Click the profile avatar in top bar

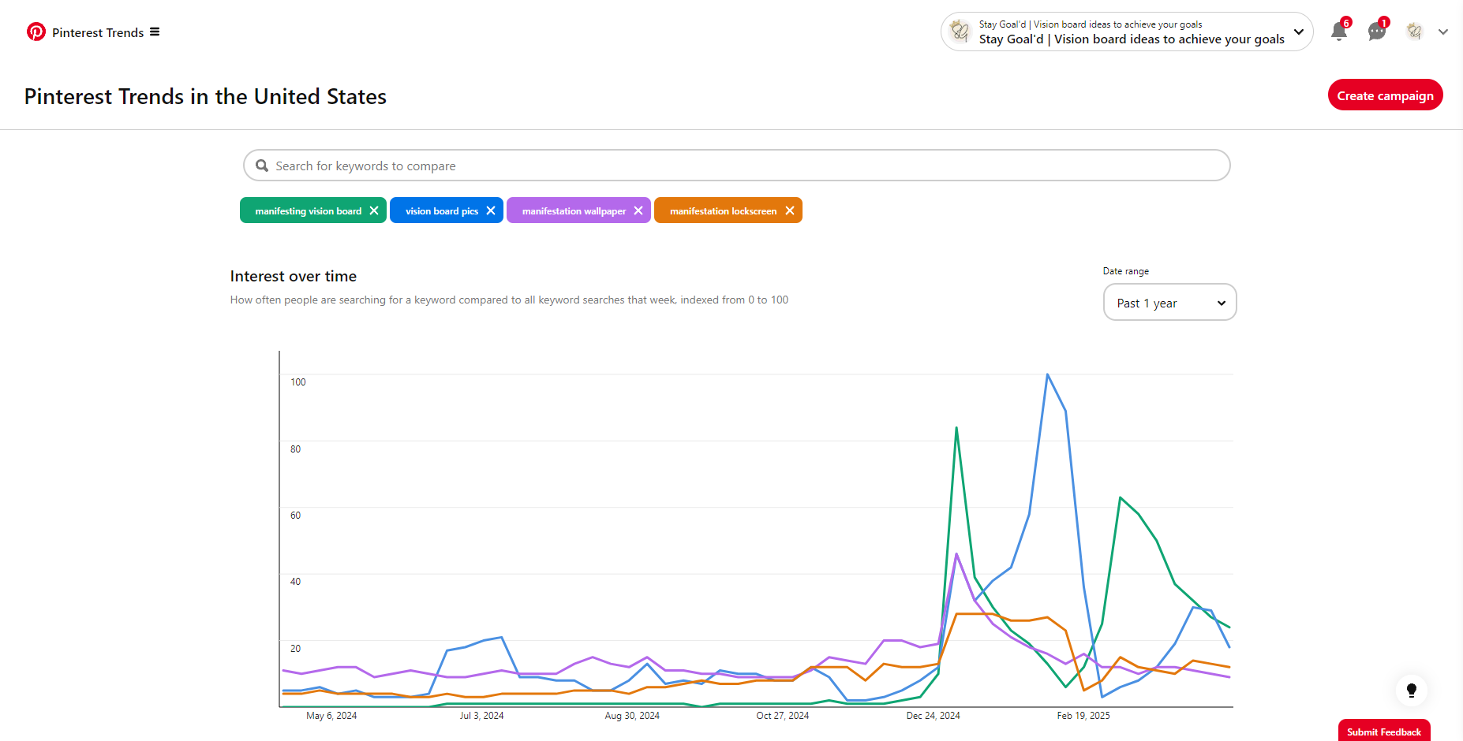click(x=1414, y=32)
